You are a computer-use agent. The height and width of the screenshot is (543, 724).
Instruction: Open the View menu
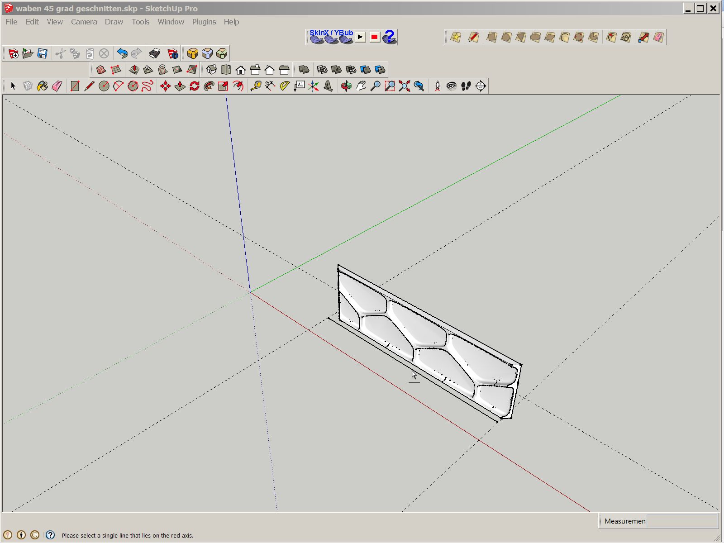(x=55, y=22)
